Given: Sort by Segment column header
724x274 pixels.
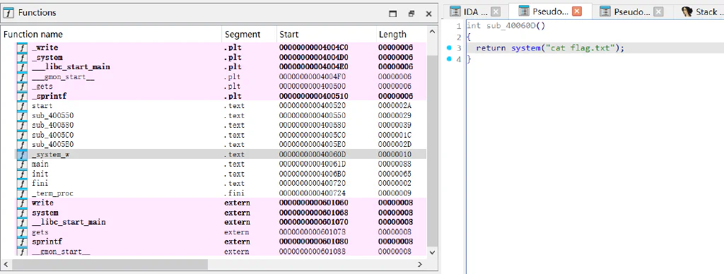Looking at the screenshot, I should click(x=250, y=34).
